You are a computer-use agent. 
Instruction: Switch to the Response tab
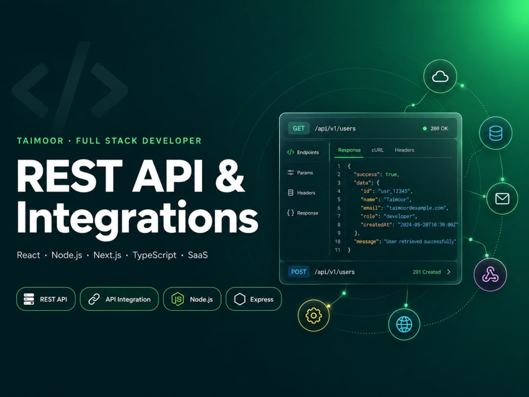349,150
